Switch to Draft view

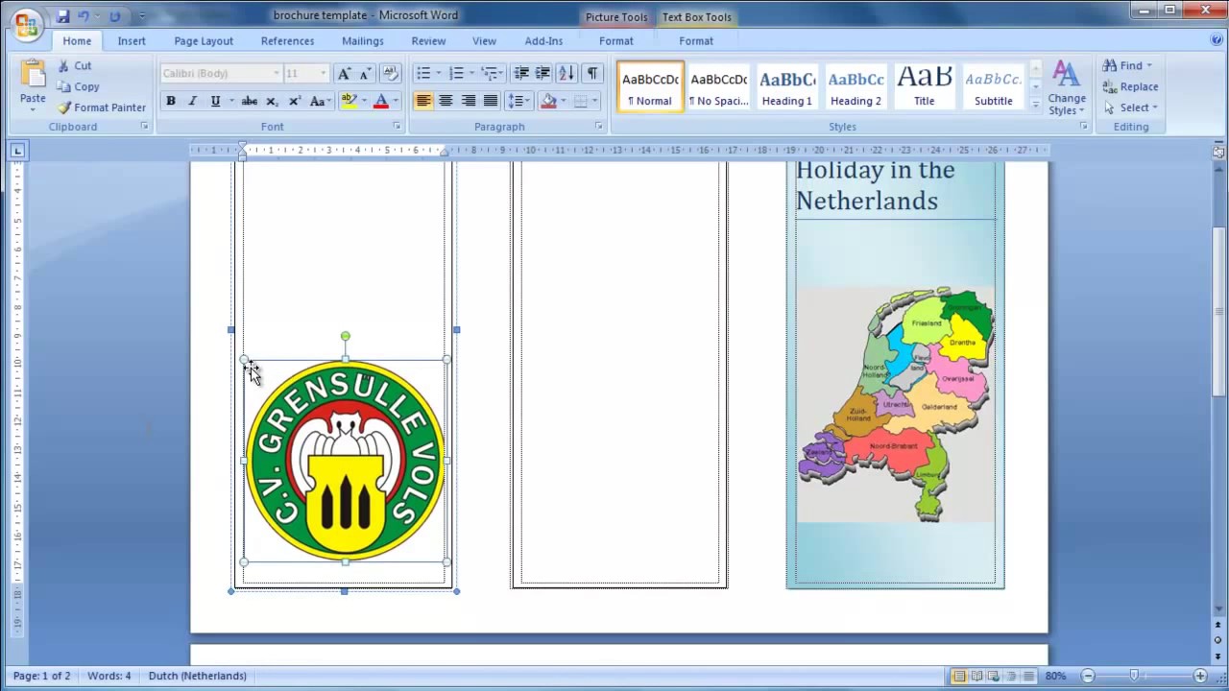click(x=1026, y=676)
